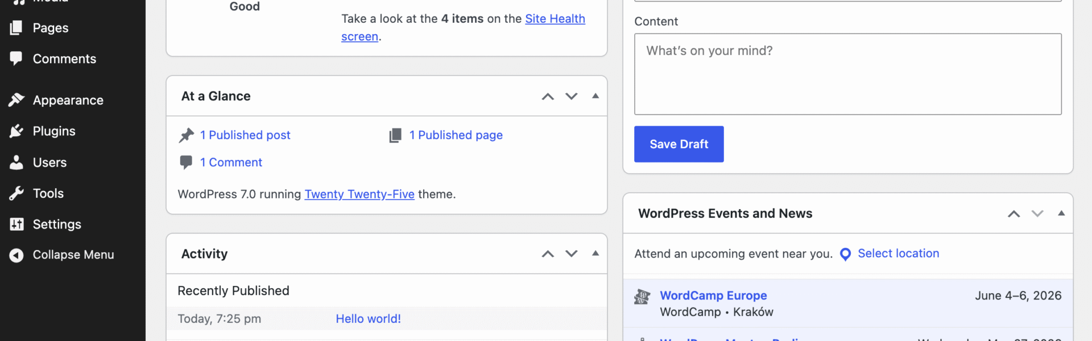Open the Users menu
Screen dimensions: 1092x341
coord(73,163)
